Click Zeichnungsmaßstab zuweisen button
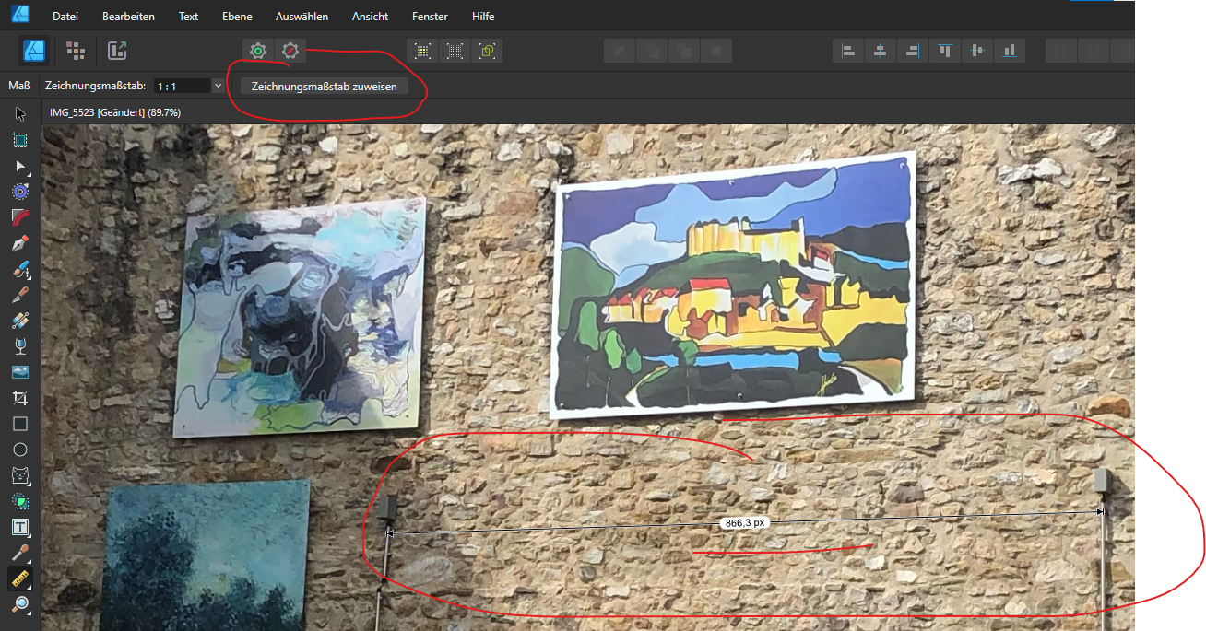The image size is (1206, 631). pos(325,86)
